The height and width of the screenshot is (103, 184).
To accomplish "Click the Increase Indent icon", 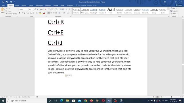I will (x=63, y=9).
